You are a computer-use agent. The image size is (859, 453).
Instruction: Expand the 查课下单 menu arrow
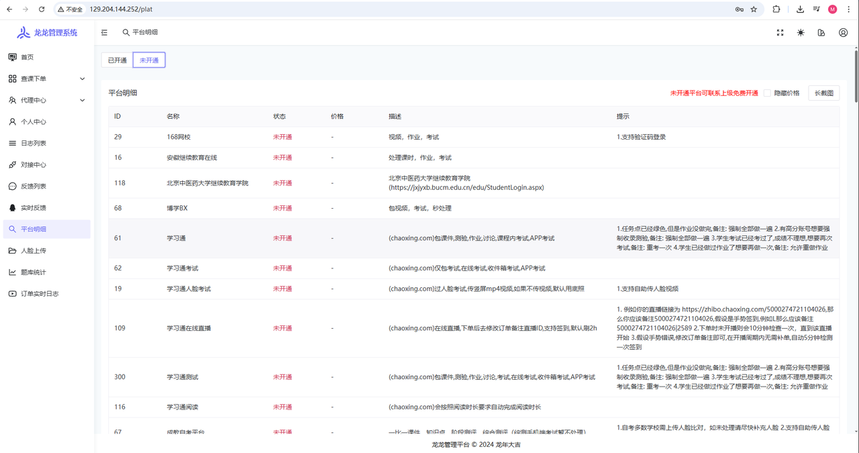click(x=83, y=79)
